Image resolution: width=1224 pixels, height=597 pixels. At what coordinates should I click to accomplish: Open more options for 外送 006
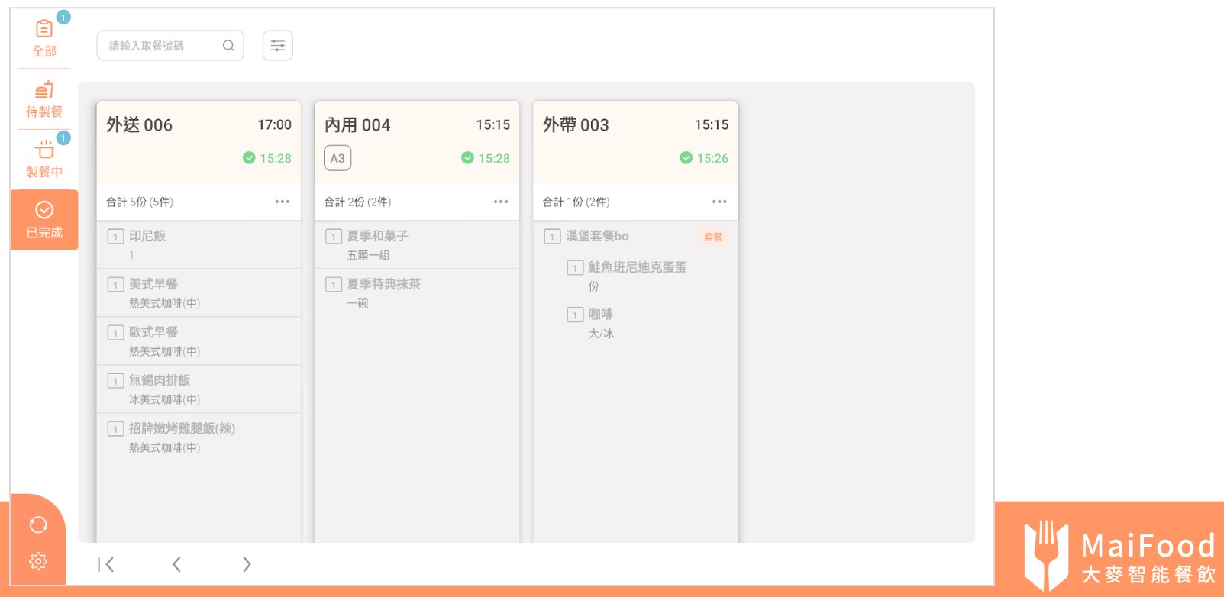tap(283, 202)
